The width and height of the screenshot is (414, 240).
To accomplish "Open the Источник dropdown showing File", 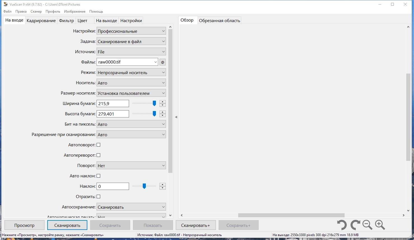I will click(131, 52).
